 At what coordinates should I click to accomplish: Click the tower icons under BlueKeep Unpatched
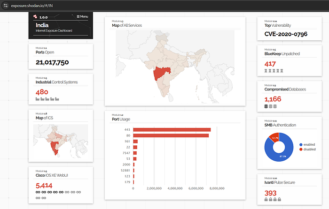click(274, 71)
